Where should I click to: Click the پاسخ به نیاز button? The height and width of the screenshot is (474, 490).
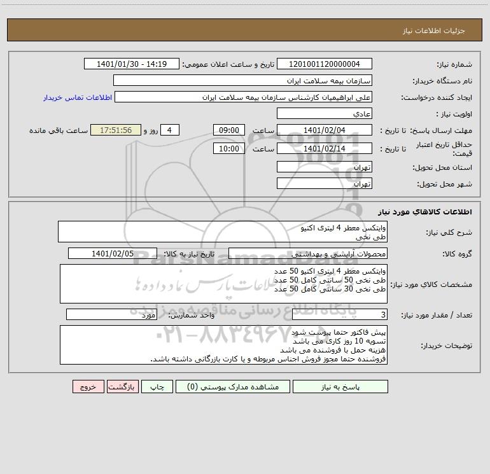(x=340, y=387)
